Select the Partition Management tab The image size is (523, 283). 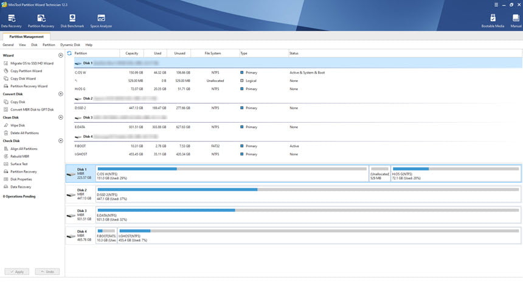26,36
